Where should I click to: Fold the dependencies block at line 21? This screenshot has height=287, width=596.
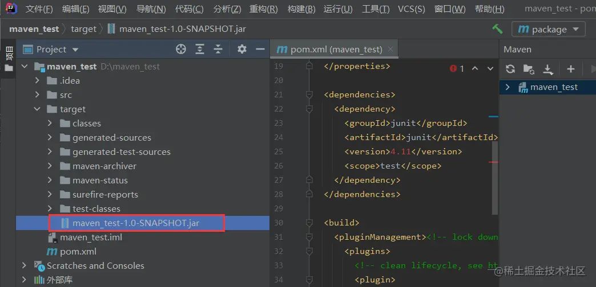(x=309, y=95)
